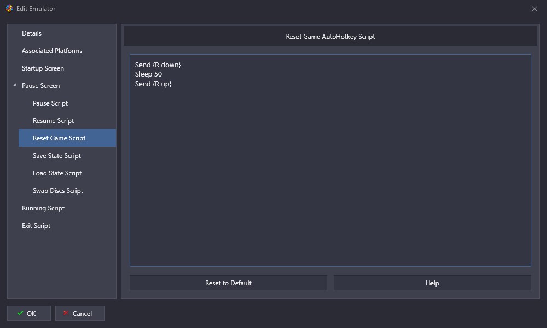
Task: Open the Save State Script page
Action: point(57,155)
